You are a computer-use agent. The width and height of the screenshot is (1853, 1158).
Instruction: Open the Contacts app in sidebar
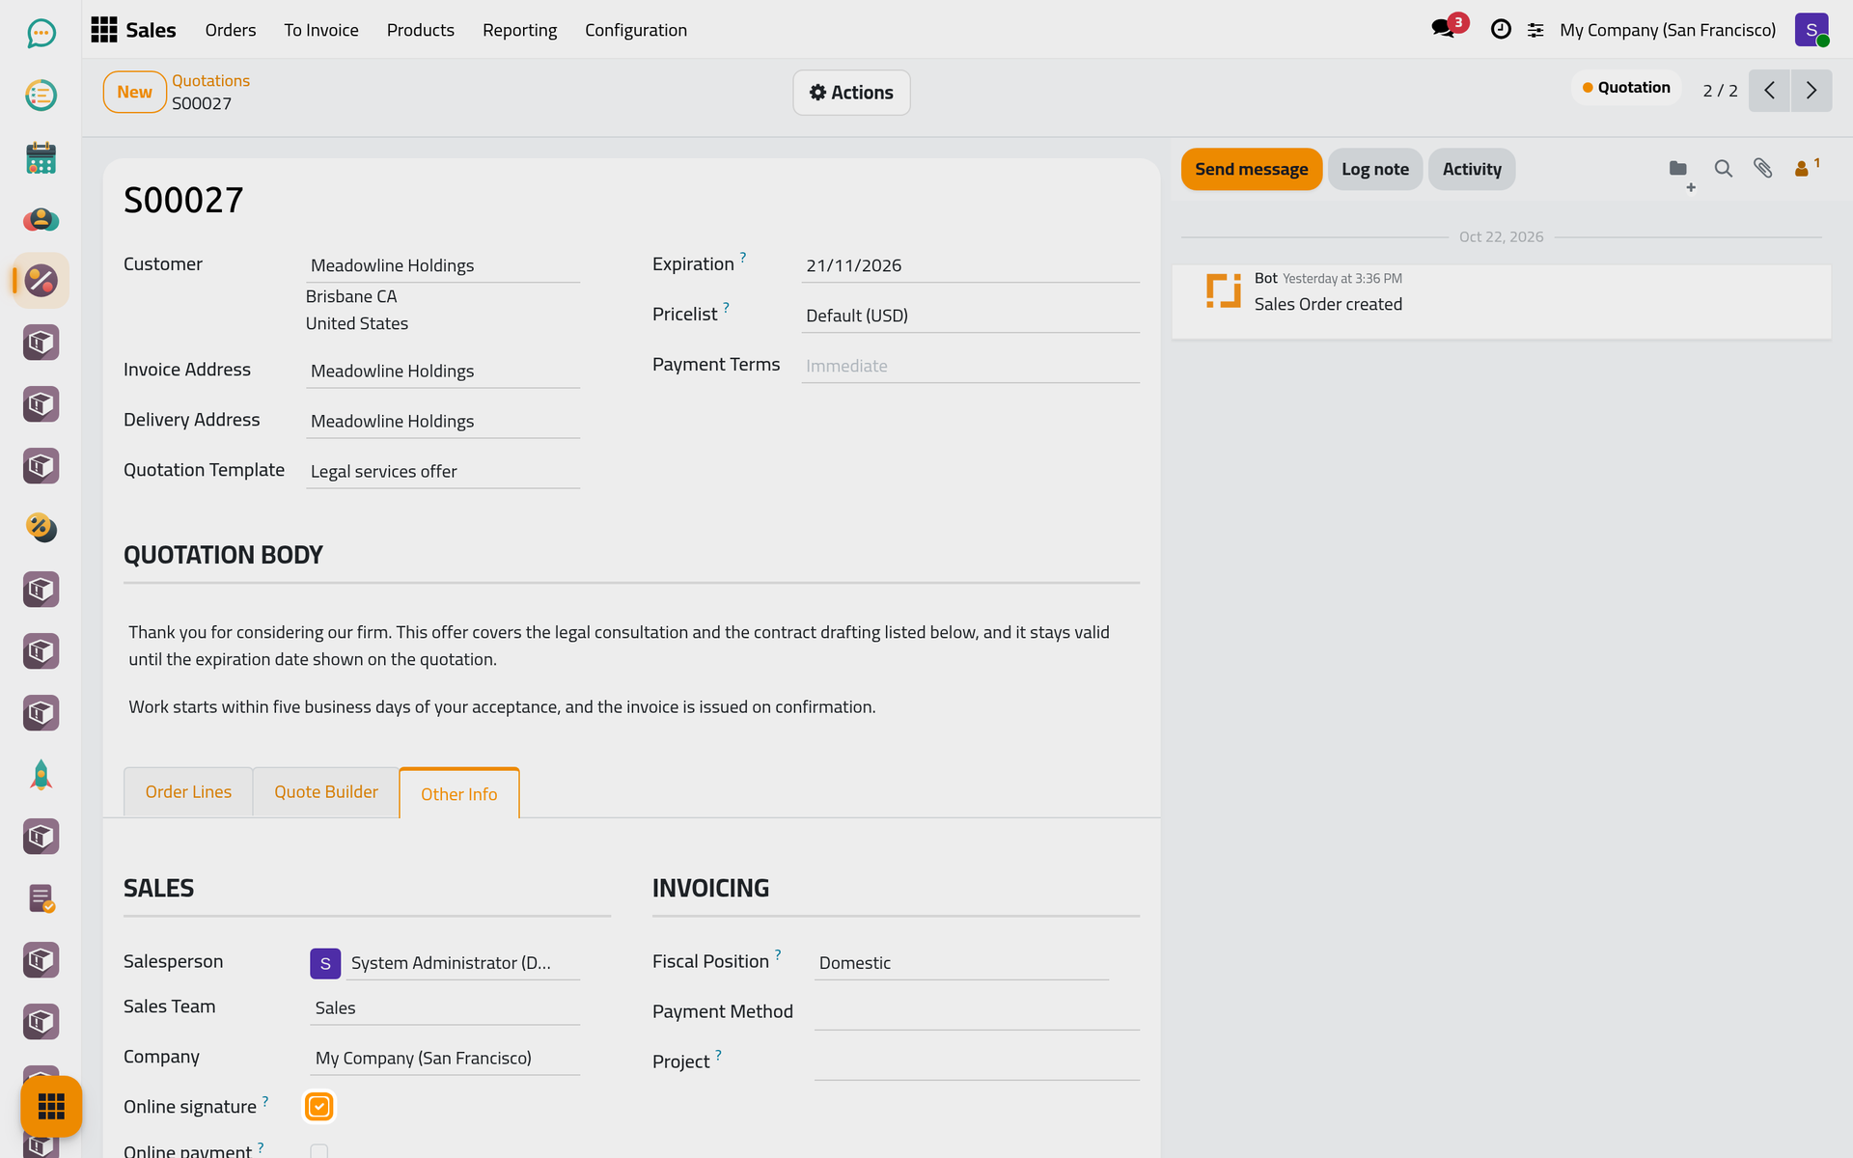pos(41,219)
